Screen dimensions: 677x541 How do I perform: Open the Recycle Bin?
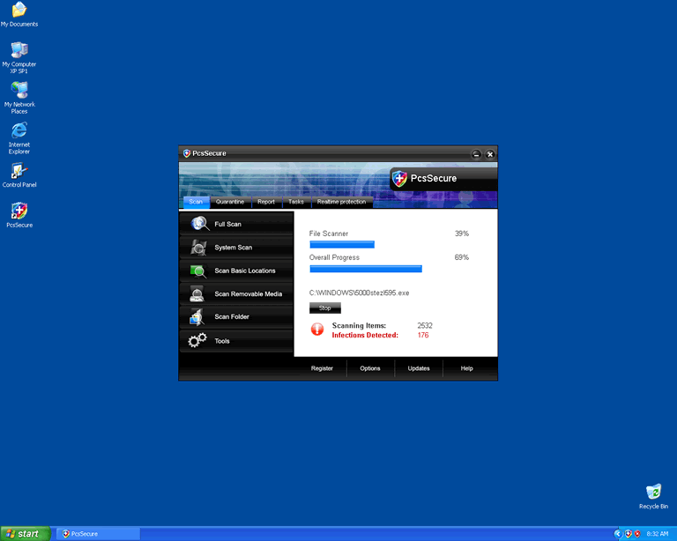click(x=653, y=492)
